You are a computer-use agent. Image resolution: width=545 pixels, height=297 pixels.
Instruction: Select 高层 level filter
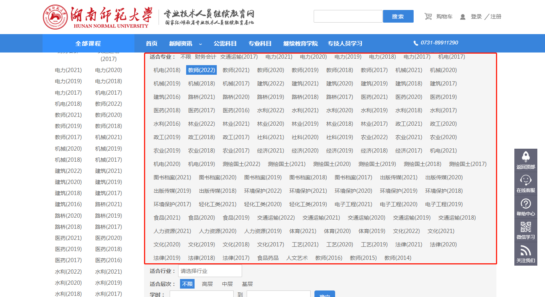(x=207, y=284)
